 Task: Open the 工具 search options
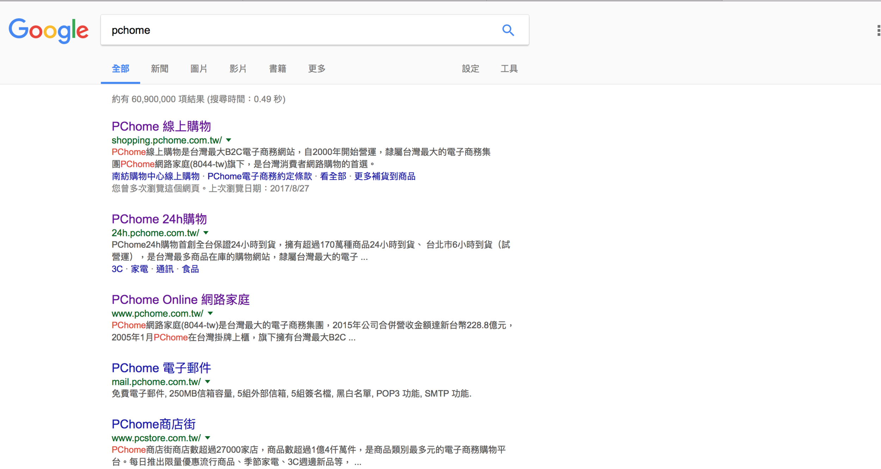tap(509, 69)
